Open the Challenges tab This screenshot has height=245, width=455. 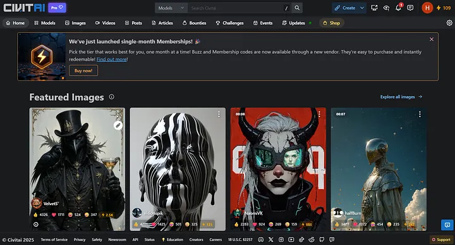(x=229, y=23)
